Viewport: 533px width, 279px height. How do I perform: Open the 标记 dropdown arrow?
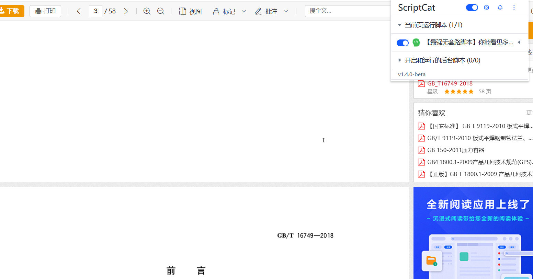[x=244, y=11]
